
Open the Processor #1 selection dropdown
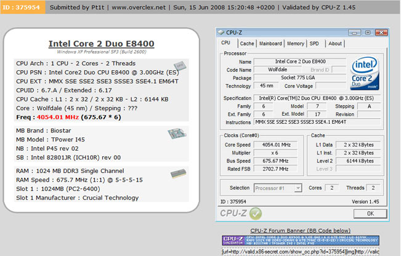298,188
